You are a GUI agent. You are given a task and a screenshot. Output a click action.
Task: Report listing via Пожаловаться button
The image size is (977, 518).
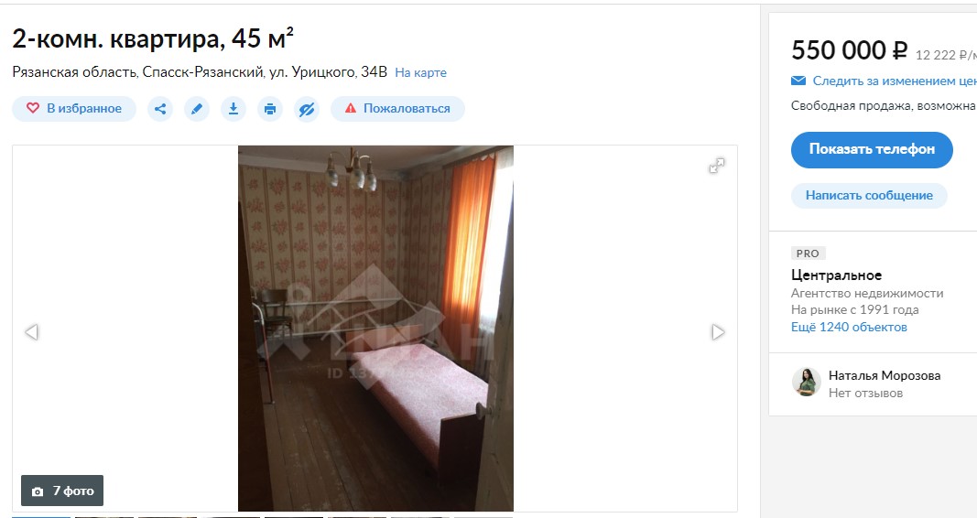tap(397, 109)
